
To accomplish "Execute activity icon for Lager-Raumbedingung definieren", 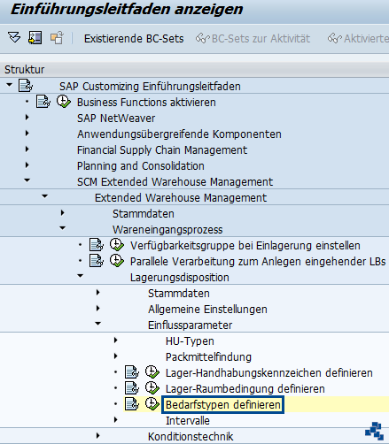I will click(152, 388).
